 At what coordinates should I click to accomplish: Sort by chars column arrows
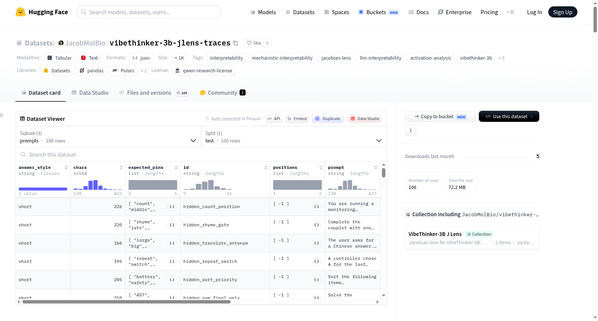click(x=121, y=167)
